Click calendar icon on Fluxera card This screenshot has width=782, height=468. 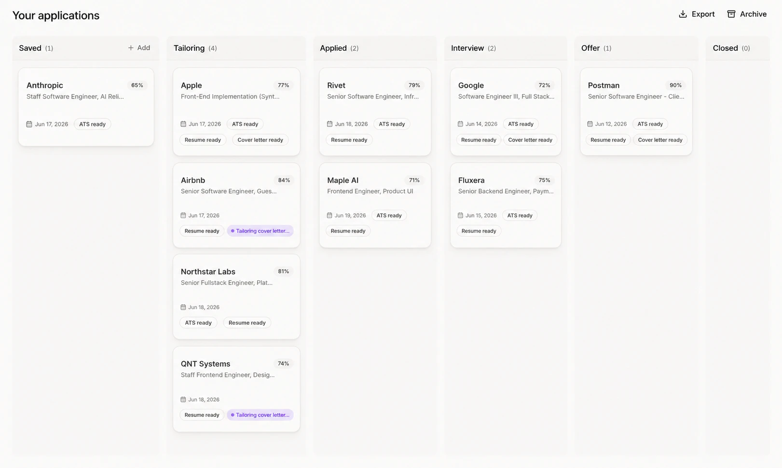460,215
